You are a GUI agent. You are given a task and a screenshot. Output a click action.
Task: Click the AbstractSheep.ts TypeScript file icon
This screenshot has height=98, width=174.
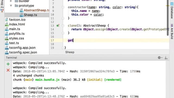tap(21, 10)
